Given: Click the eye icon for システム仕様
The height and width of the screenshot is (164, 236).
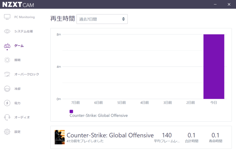Looking at the screenshot, I should coord(7,31).
